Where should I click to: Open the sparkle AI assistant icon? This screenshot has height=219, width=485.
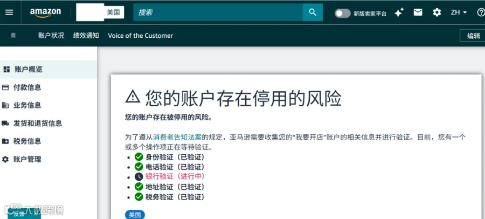point(399,12)
